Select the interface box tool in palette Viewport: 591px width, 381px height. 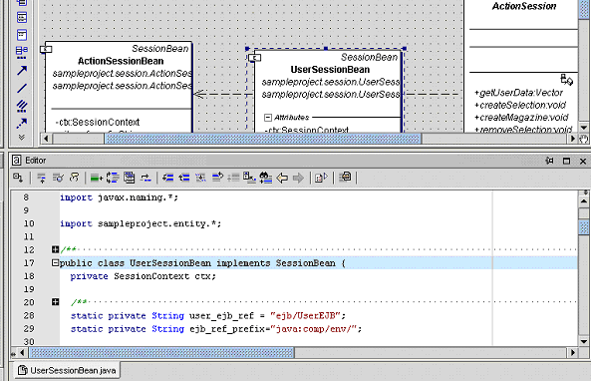22,17
